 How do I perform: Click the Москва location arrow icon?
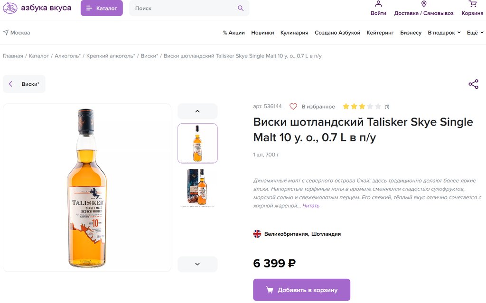[6, 33]
